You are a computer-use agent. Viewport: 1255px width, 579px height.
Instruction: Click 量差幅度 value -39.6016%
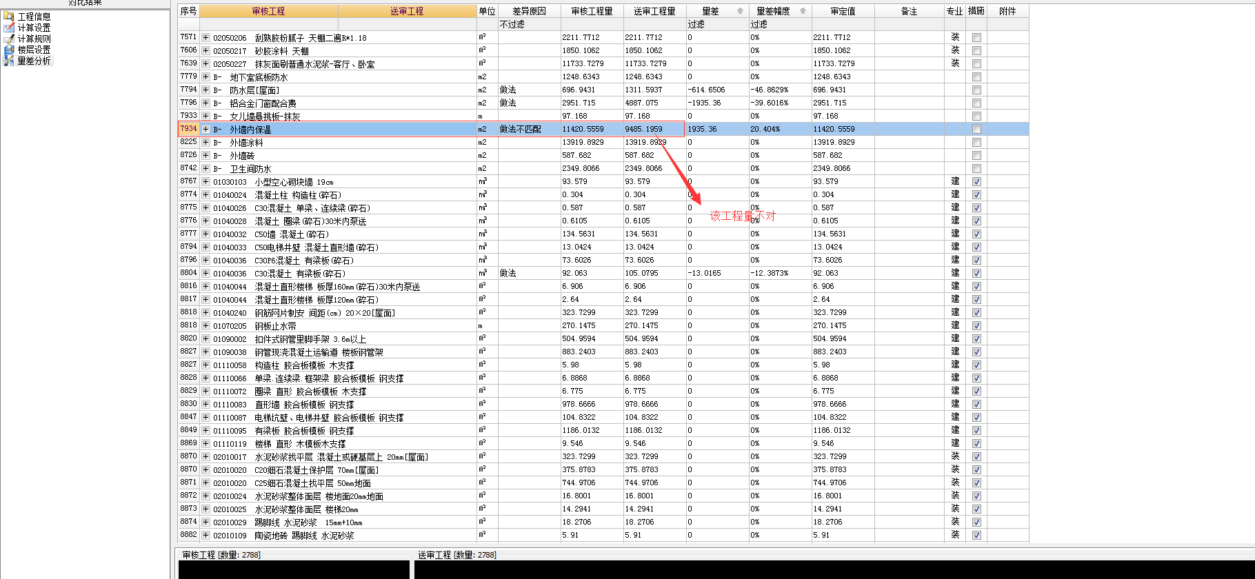(x=780, y=103)
